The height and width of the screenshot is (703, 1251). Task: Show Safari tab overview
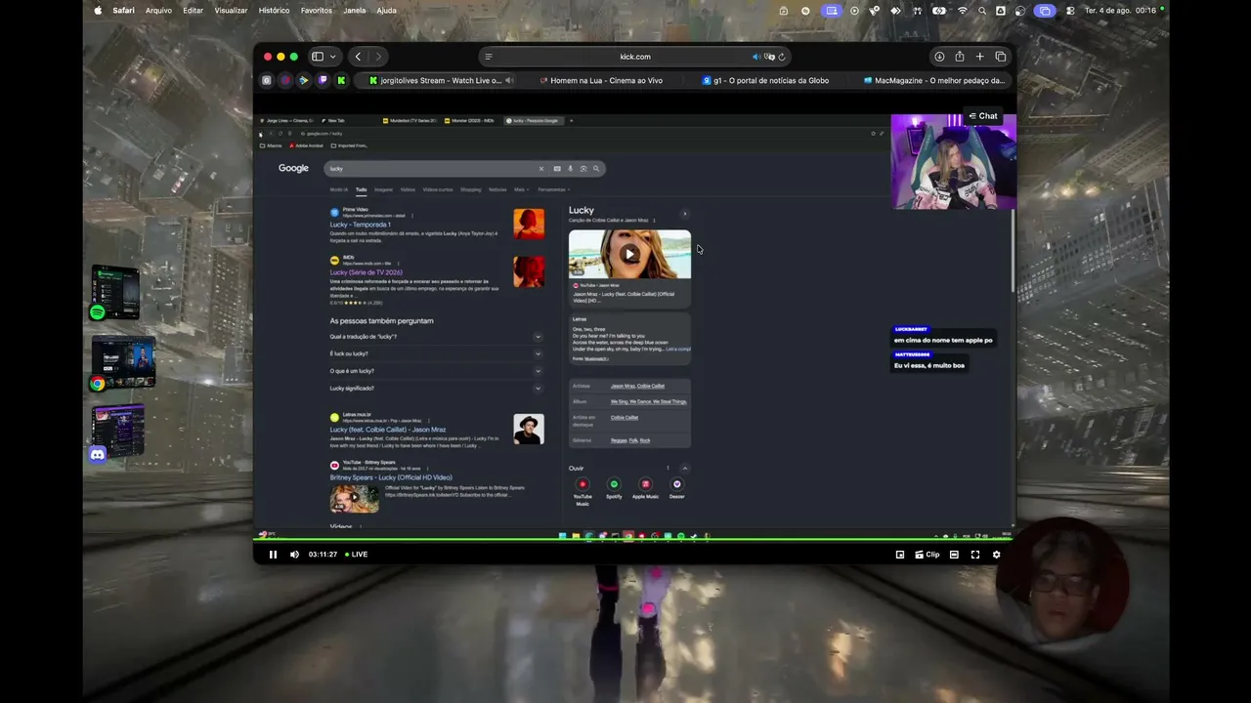[1000, 57]
